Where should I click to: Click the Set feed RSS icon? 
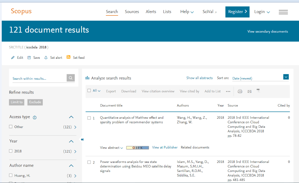[x=68, y=57]
